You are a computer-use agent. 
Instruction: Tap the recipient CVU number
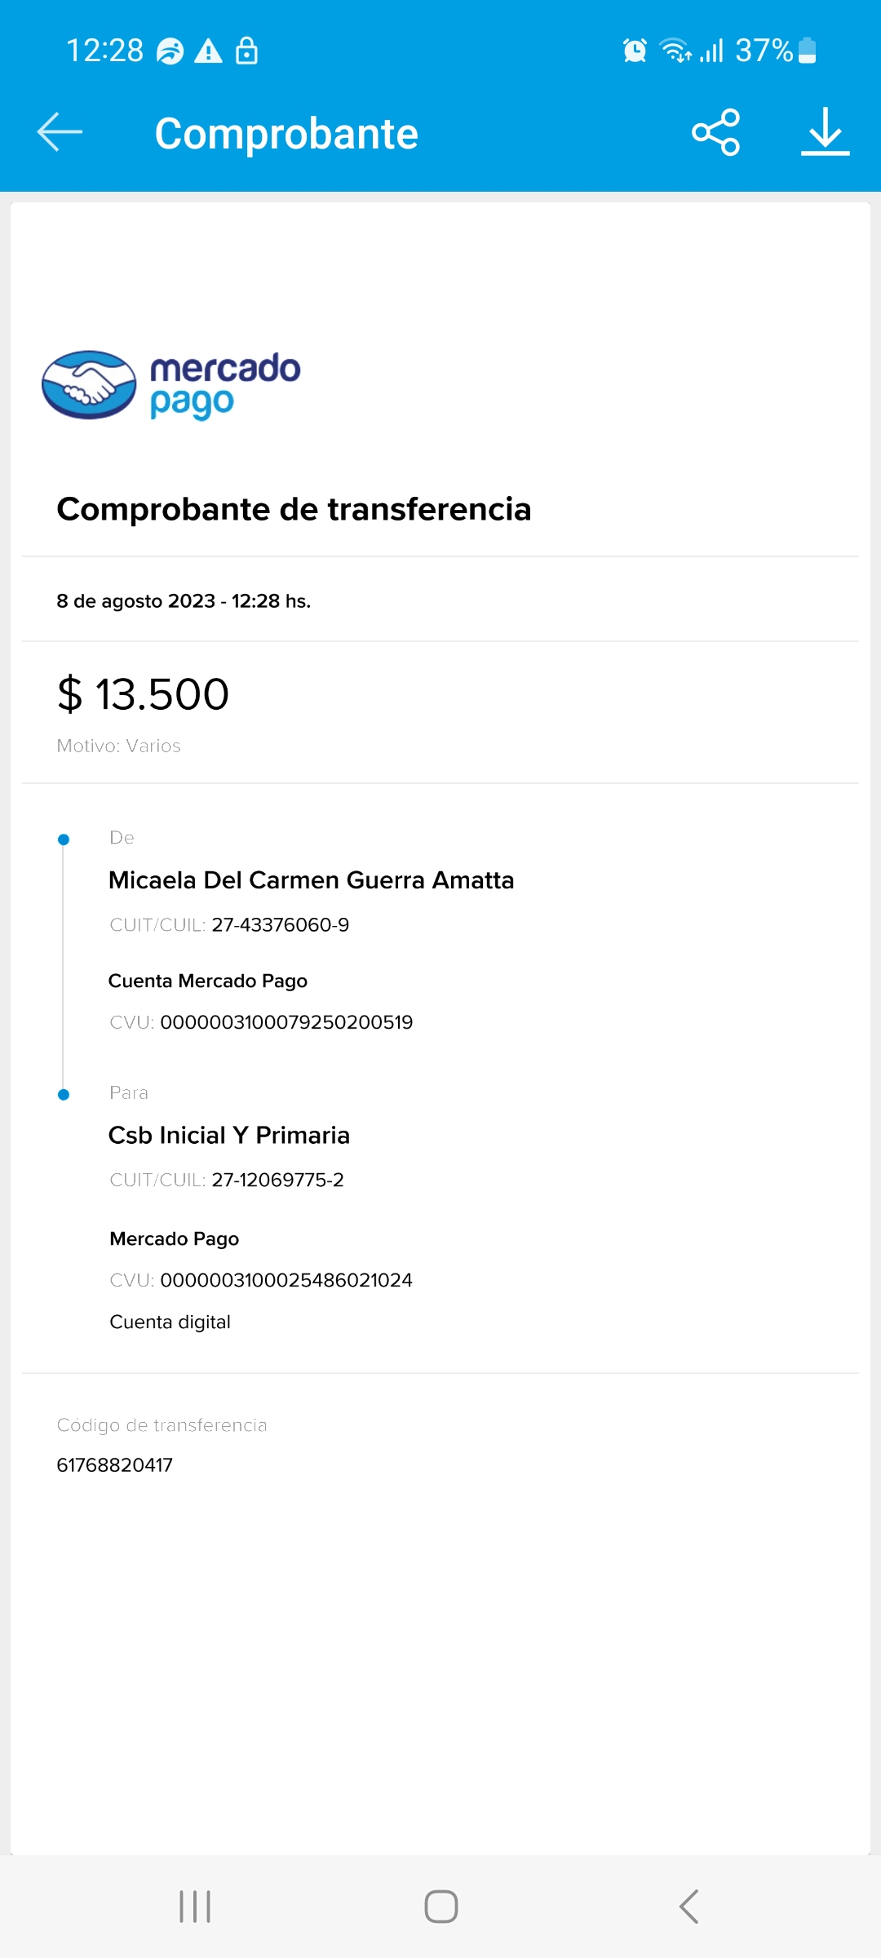[x=286, y=1280]
